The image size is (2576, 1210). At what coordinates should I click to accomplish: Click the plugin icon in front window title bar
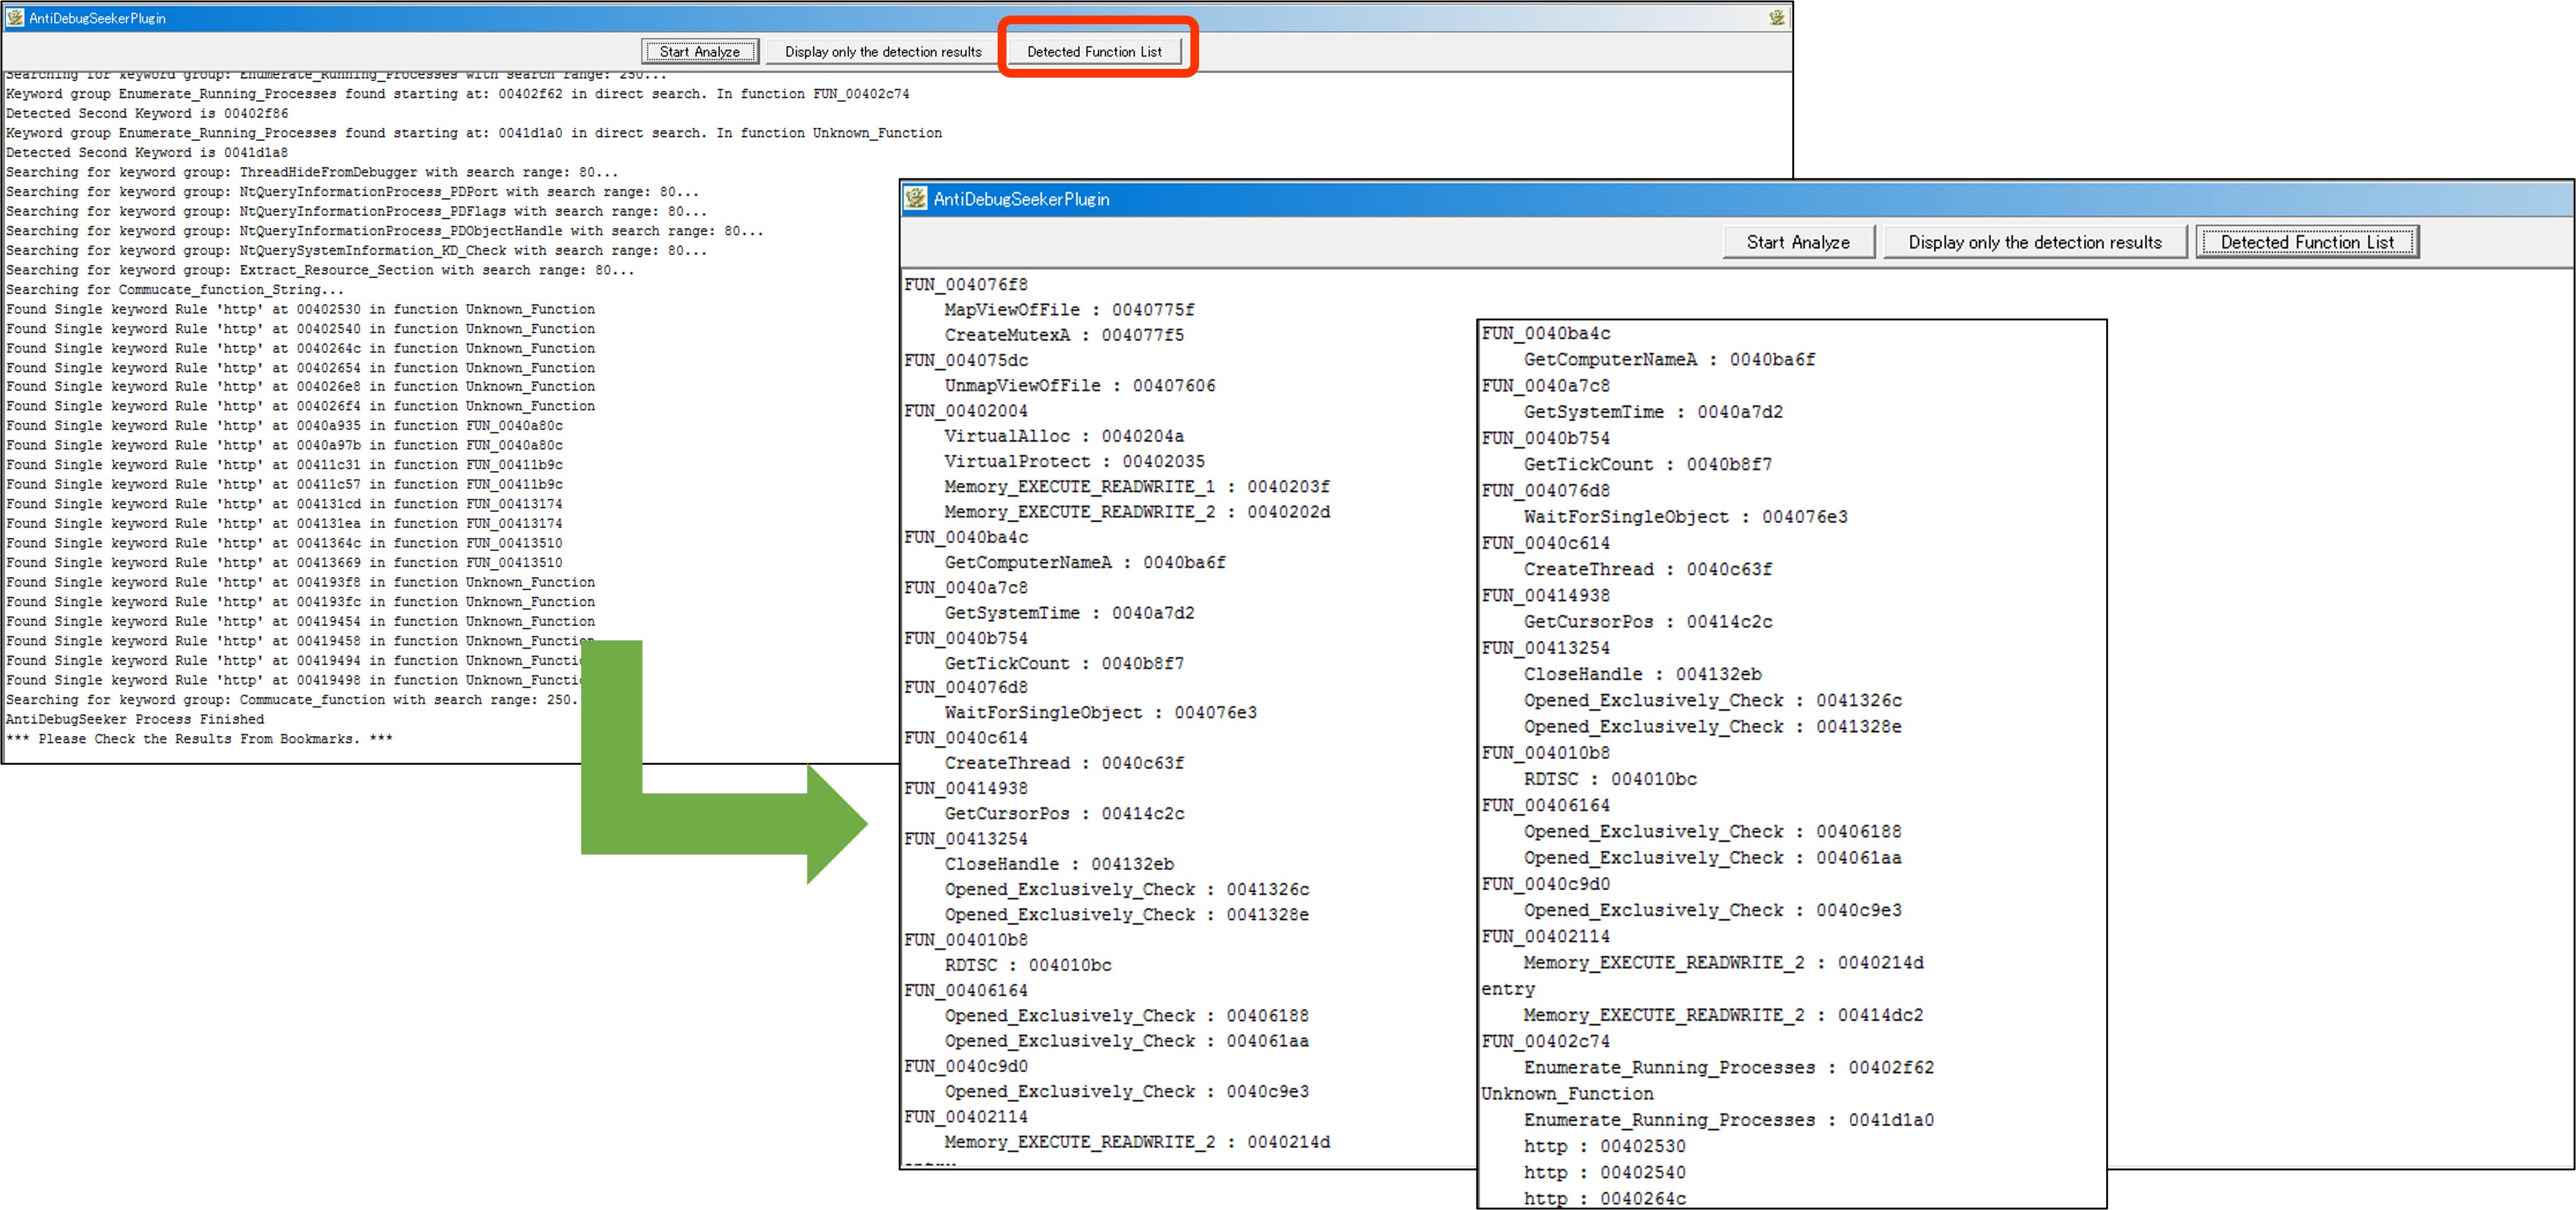click(x=915, y=198)
